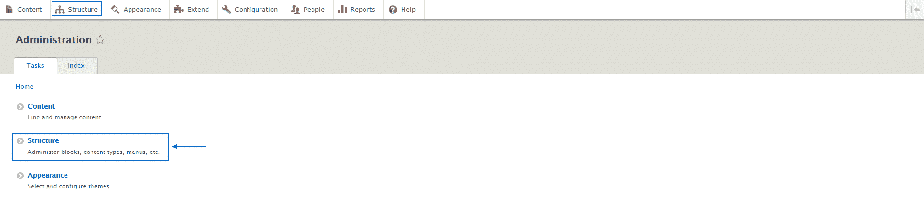Open the Home breadcrumb link
This screenshot has width=924, height=203.
(25, 87)
